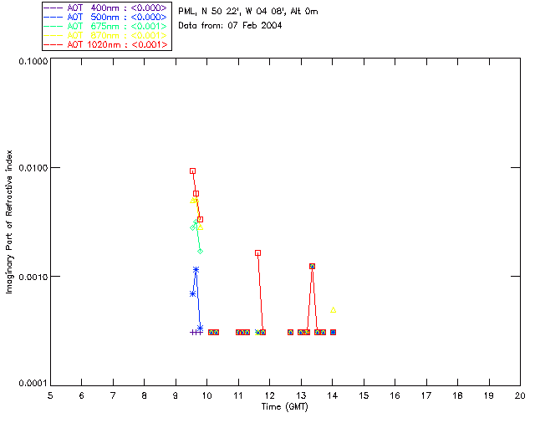Click the AOT 1020nm legend entry
Viewport: 535px width, 428px height.
[x=106, y=44]
